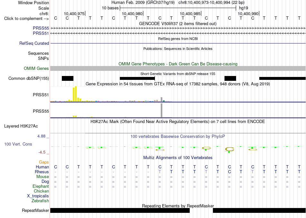This screenshot has width=306, height=218.
Task: Open 'Repeating Elements by RepeatMasker' title
Action: 178,206
